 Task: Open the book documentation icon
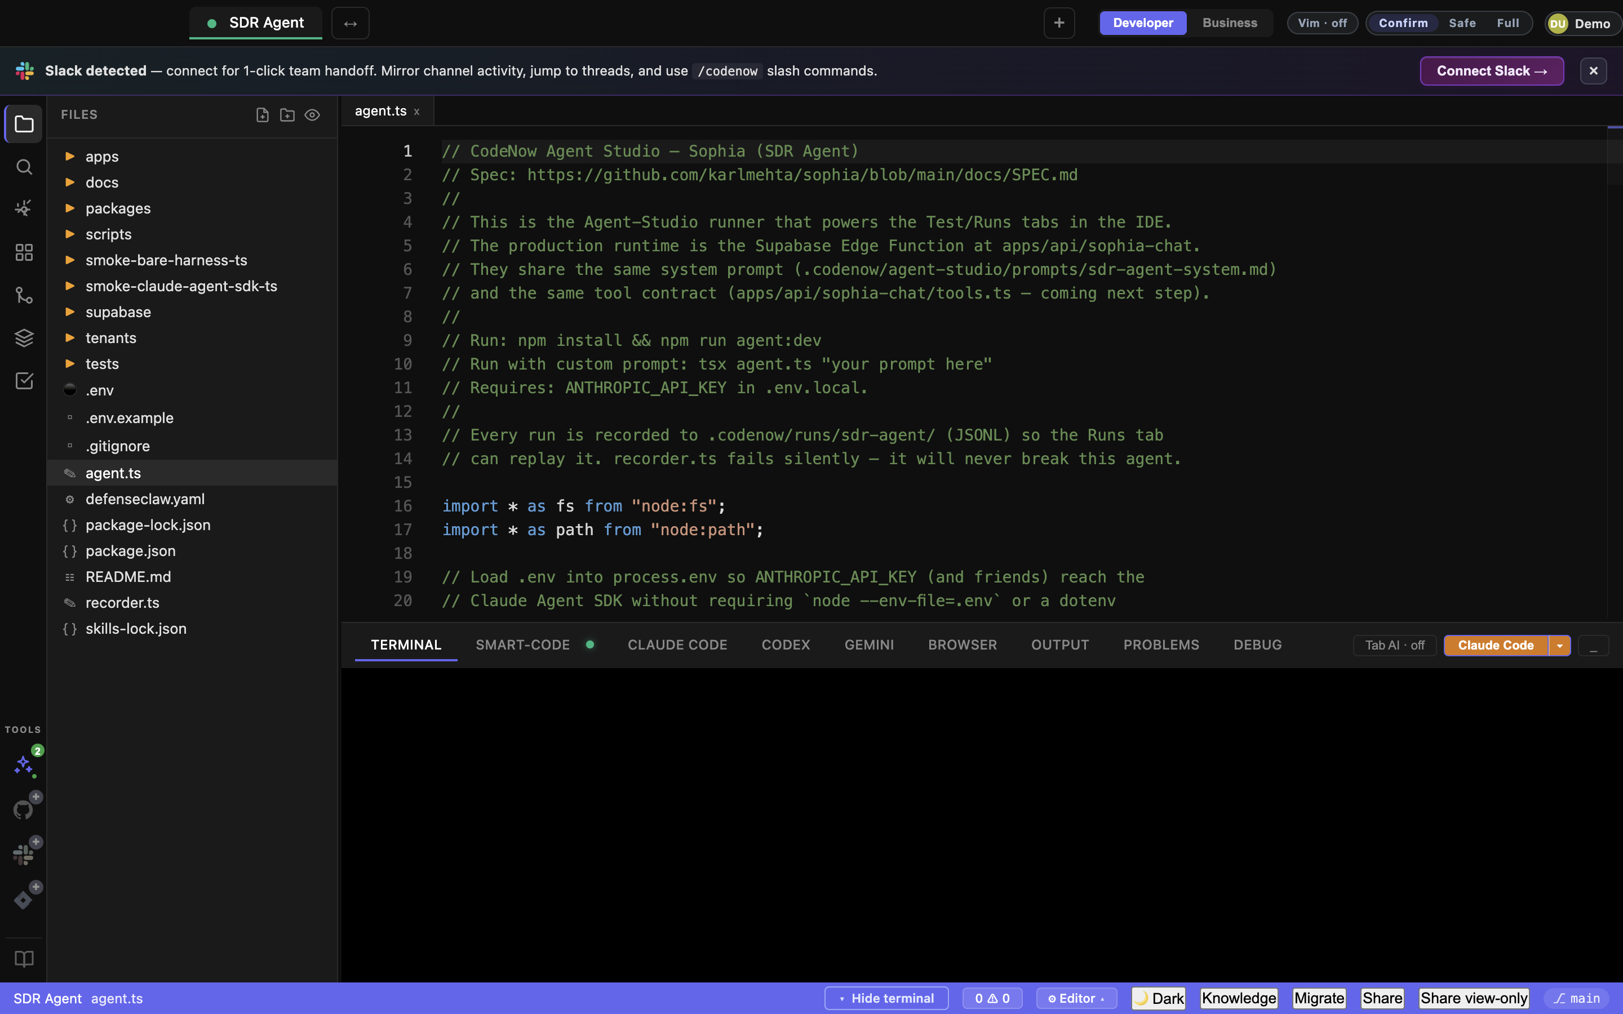(x=24, y=959)
